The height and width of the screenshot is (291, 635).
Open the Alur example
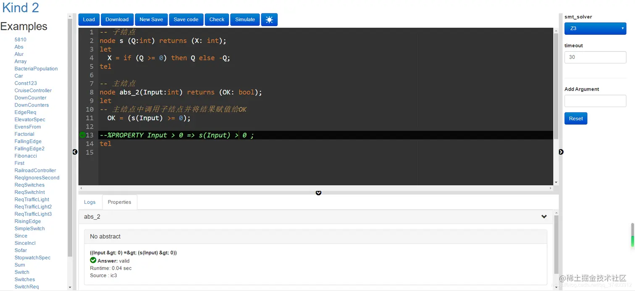[19, 54]
